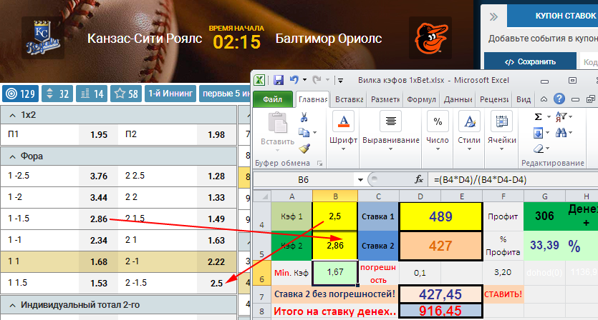Click the formula bar with =(B4*D4)/(B4*D4-D4)
Image resolution: width=598 pixels, height=320 pixels.
[513, 179]
